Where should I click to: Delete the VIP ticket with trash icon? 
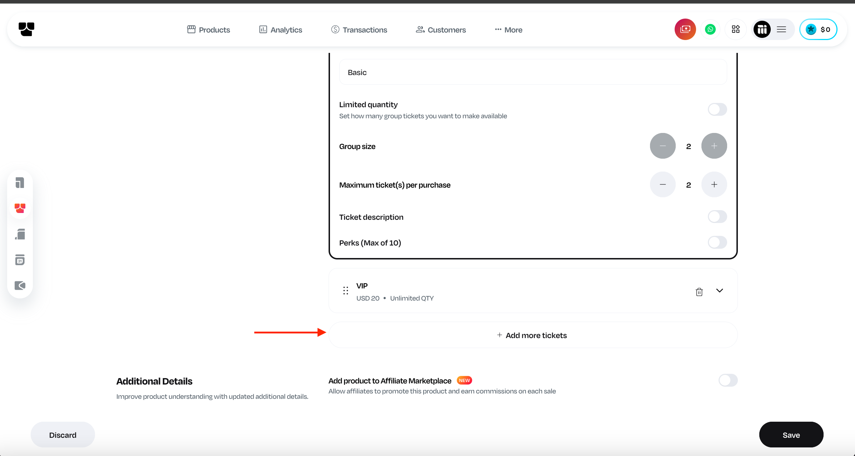(699, 292)
